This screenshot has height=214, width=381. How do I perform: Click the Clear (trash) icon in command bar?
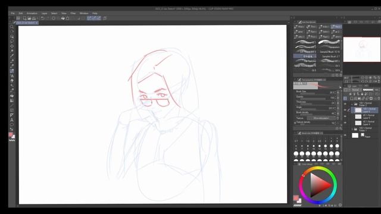tap(54, 18)
